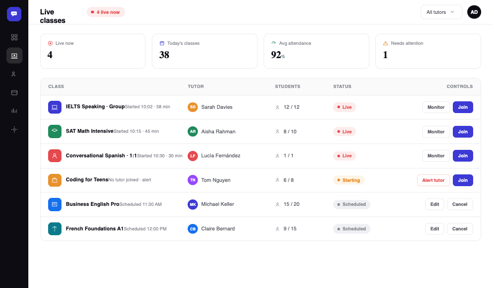Join the Coding for Teens class

point(463,180)
